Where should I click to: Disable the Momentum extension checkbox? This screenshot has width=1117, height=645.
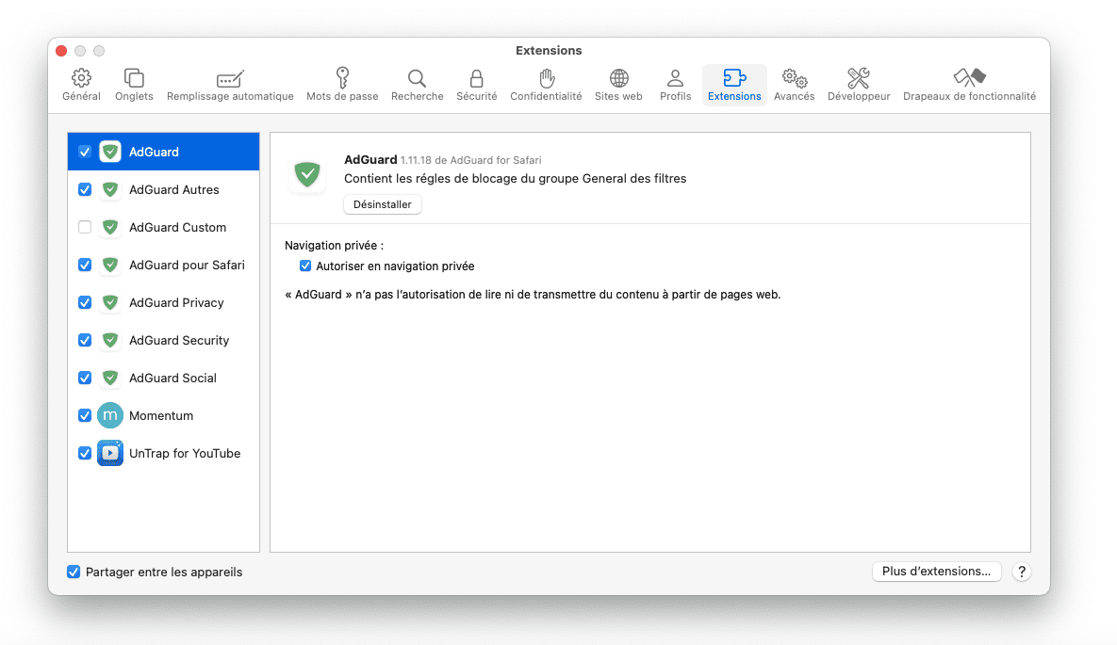click(x=85, y=416)
